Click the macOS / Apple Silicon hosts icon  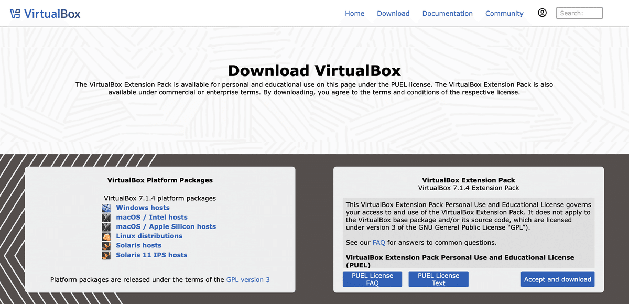pos(106,226)
